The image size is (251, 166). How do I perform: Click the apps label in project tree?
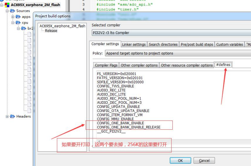(x=26, y=17)
